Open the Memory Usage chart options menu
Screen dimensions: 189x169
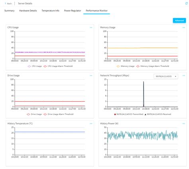tap(184, 28)
